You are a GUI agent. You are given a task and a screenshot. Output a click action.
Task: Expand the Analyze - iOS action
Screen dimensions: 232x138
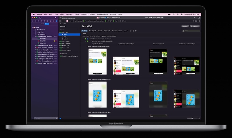click(59, 46)
